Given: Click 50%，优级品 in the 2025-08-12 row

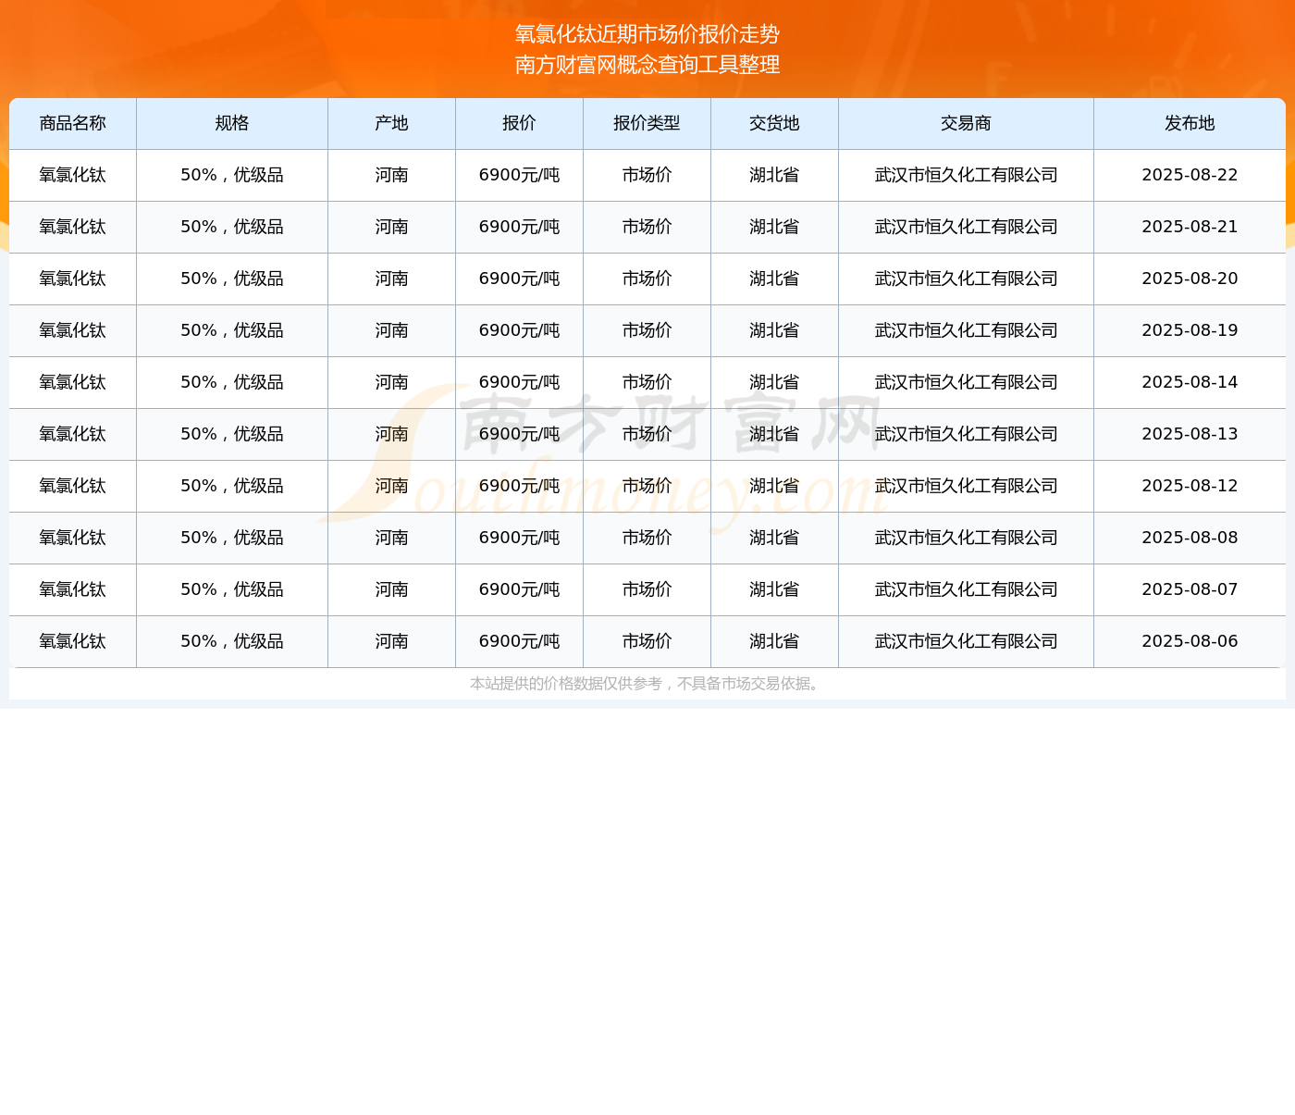Looking at the screenshot, I should click(232, 486).
